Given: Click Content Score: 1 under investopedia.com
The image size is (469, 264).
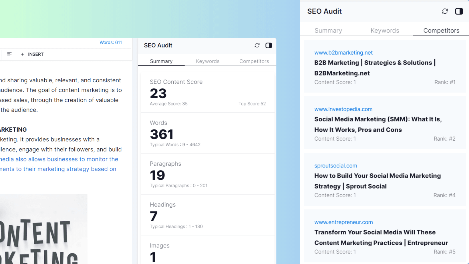Looking at the screenshot, I should pyautogui.click(x=335, y=139).
